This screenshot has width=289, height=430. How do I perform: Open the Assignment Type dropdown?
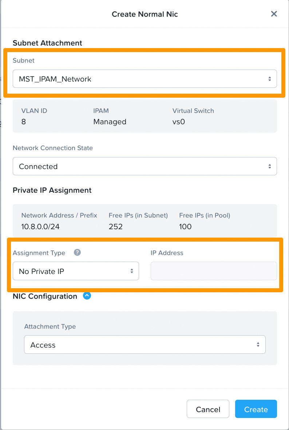(76, 271)
